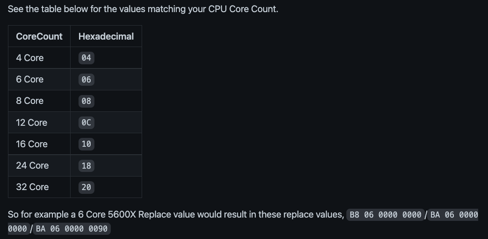Click the hex code 0C in table

coord(86,123)
